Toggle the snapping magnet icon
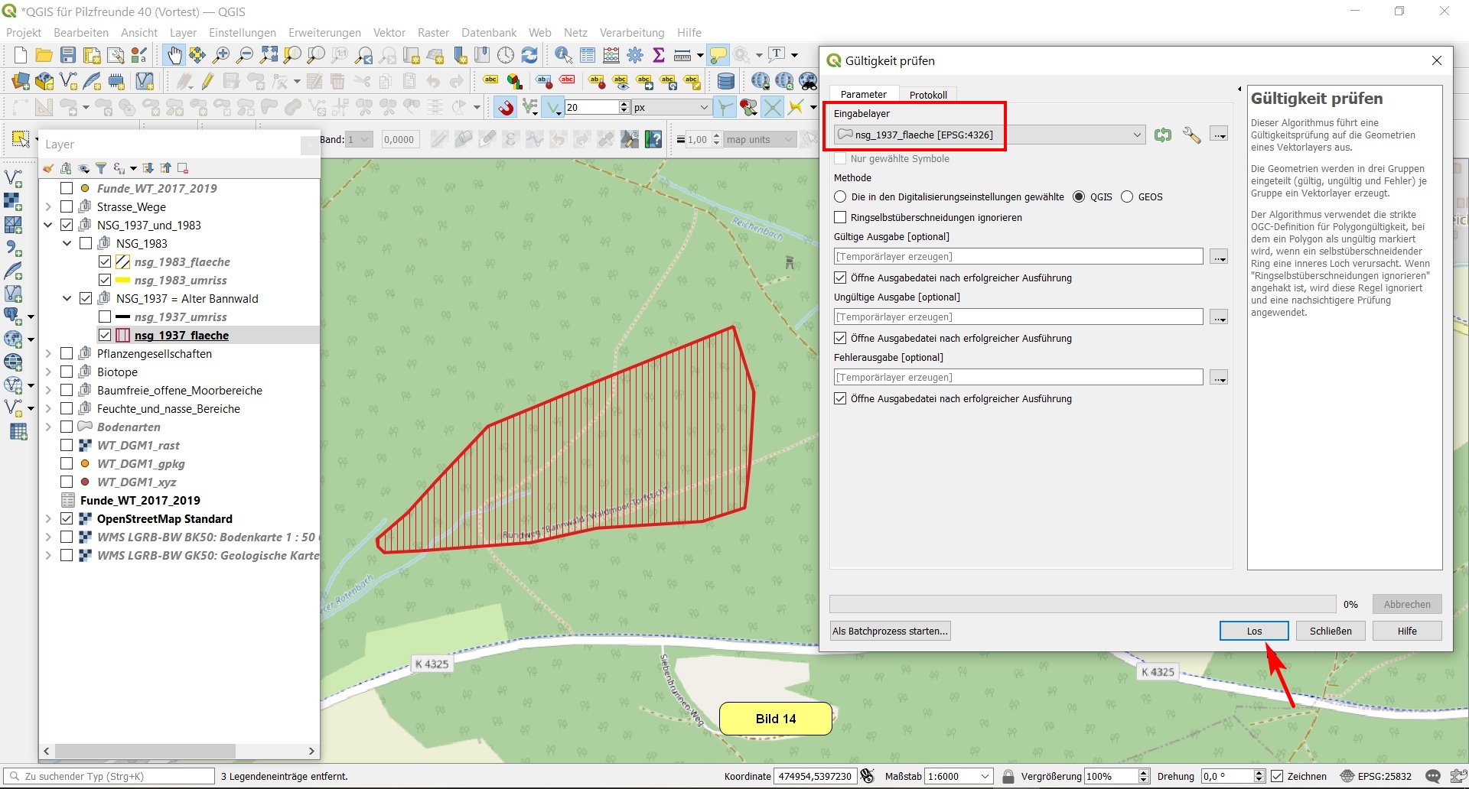This screenshot has width=1469, height=789. point(505,108)
